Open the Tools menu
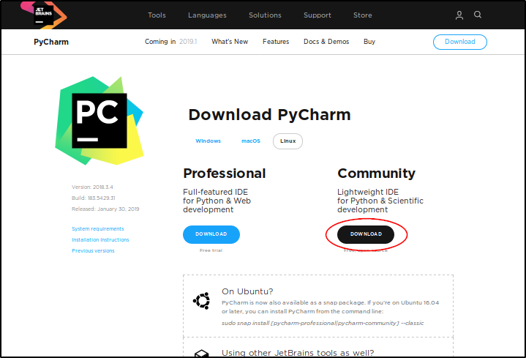This screenshot has width=526, height=358. coord(157,15)
